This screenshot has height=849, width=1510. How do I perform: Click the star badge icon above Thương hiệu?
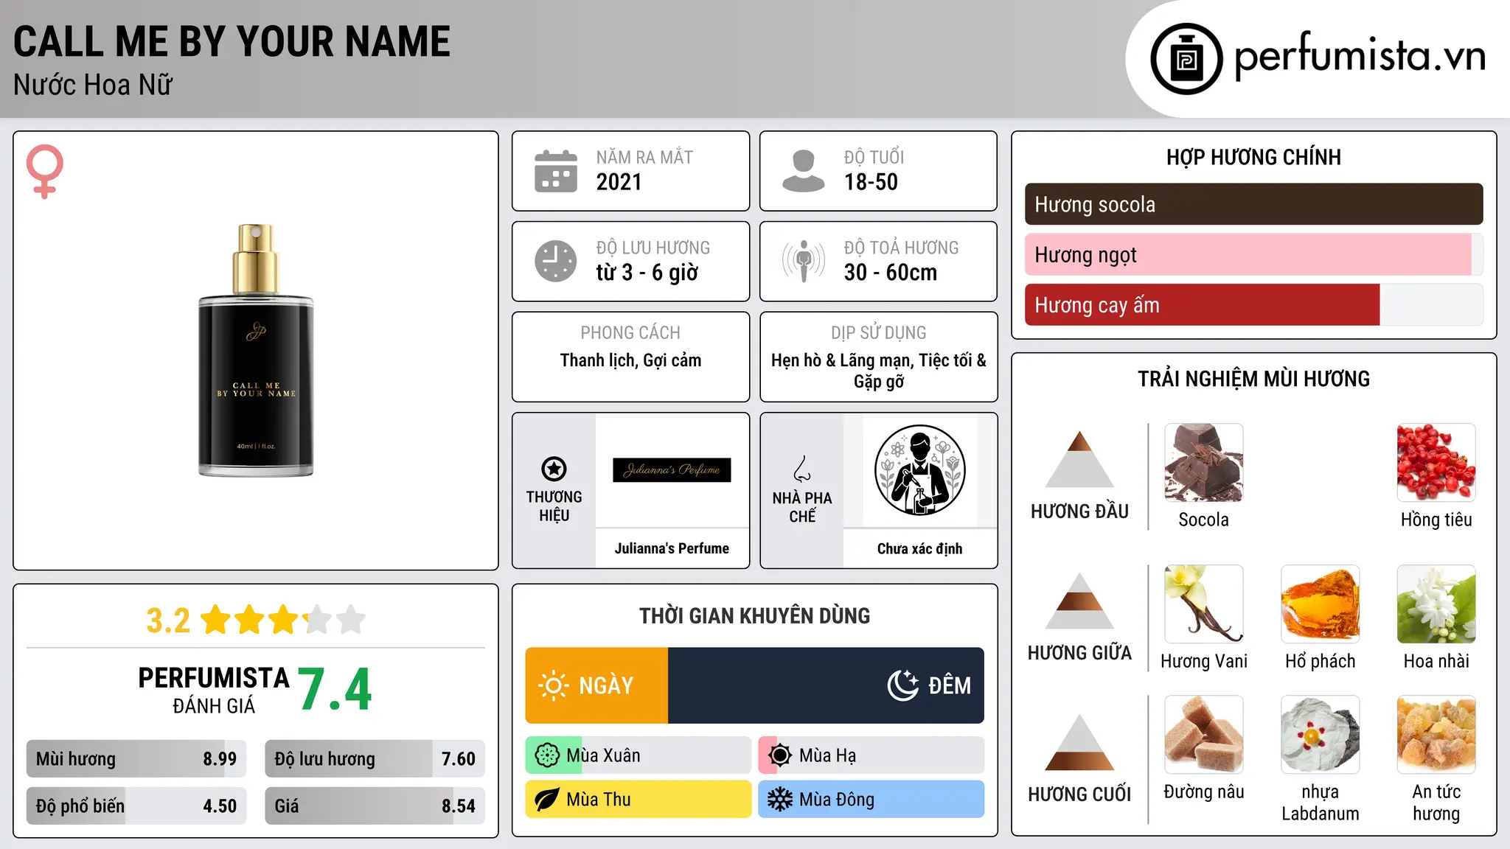click(554, 469)
